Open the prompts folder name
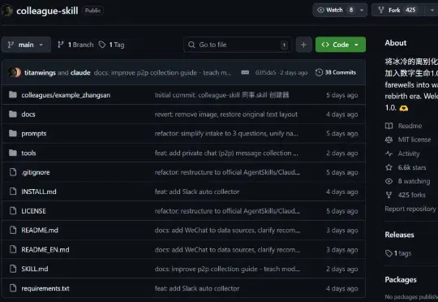Viewport: 438px width, 302px height. (34, 134)
